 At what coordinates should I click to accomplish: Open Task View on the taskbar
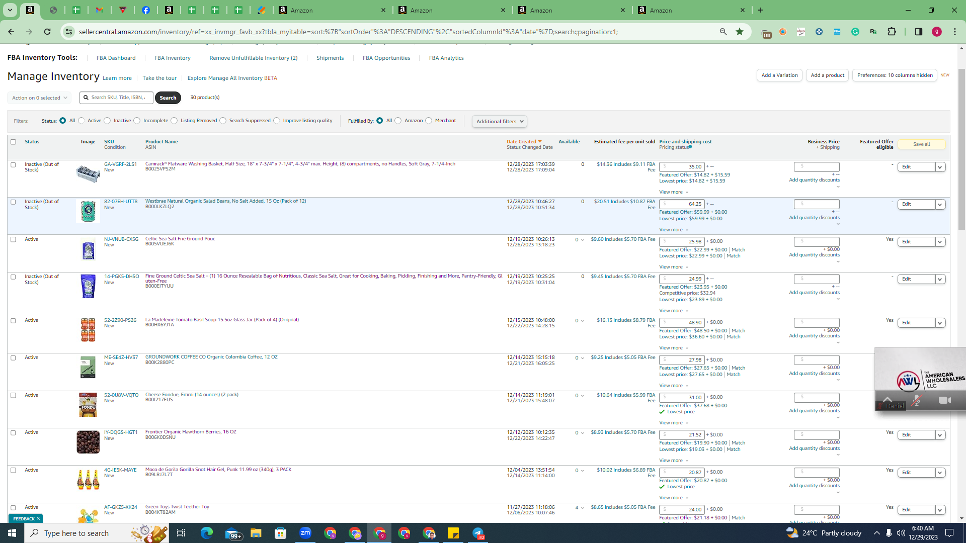(181, 533)
